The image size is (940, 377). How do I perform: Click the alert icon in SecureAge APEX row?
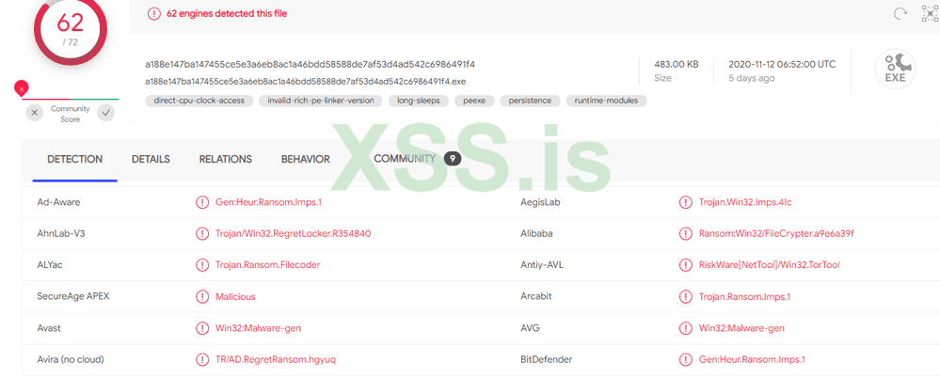(202, 296)
